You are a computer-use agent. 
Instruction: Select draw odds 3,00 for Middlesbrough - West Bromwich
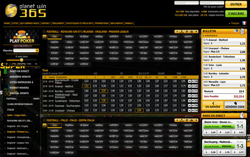[x=95, y=96]
